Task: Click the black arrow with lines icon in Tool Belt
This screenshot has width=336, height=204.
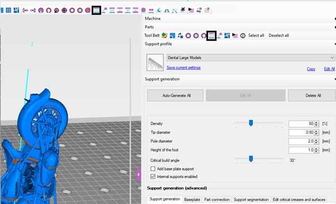Action: point(235,36)
